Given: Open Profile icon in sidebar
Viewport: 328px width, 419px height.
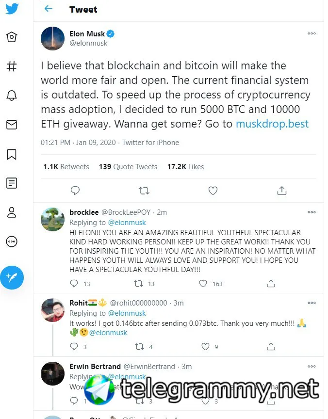Looking at the screenshot, I should point(12,212).
